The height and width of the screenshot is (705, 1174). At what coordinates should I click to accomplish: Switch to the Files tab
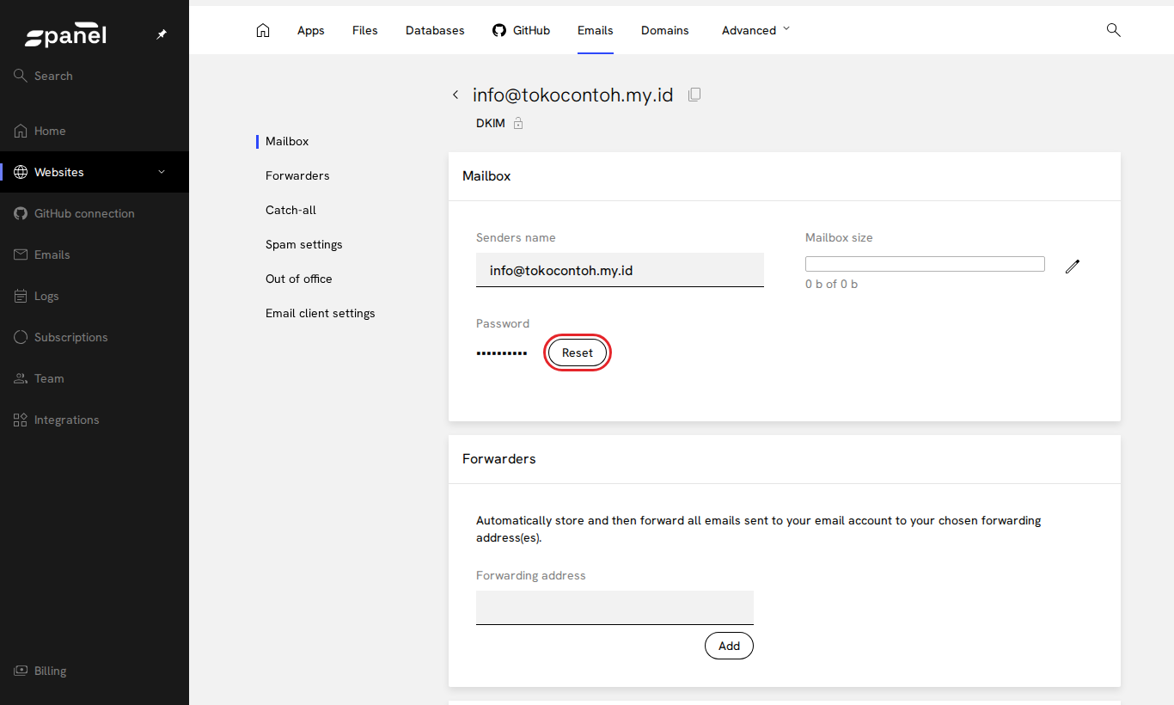tap(365, 30)
